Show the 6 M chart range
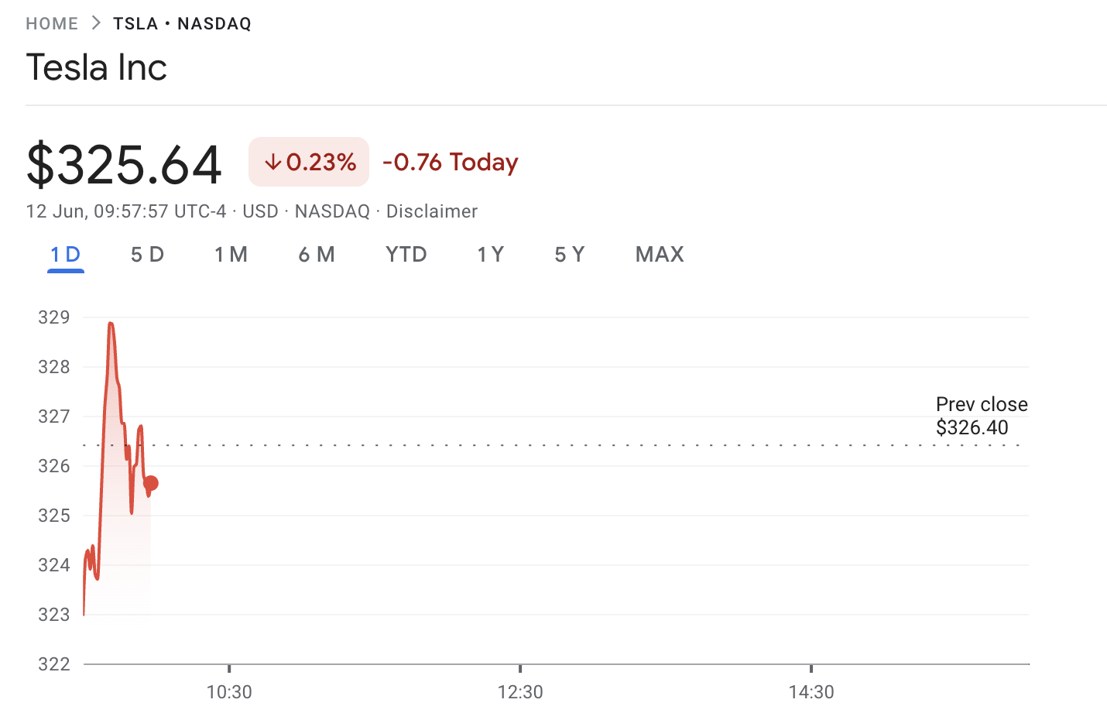This screenshot has width=1107, height=720. (x=317, y=255)
